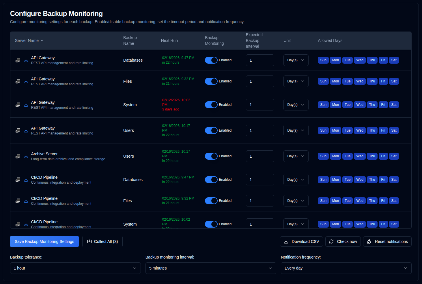Click the Reset notifications button
The width and height of the screenshot is (422, 284).
(387, 241)
